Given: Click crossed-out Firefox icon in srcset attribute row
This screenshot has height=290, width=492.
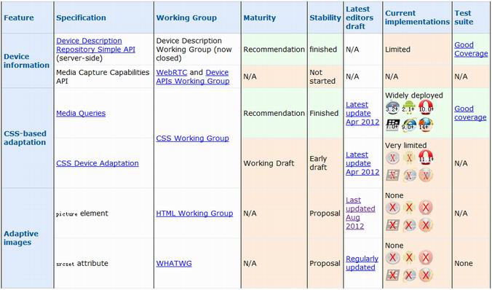Looking at the screenshot, I should pos(426,275).
